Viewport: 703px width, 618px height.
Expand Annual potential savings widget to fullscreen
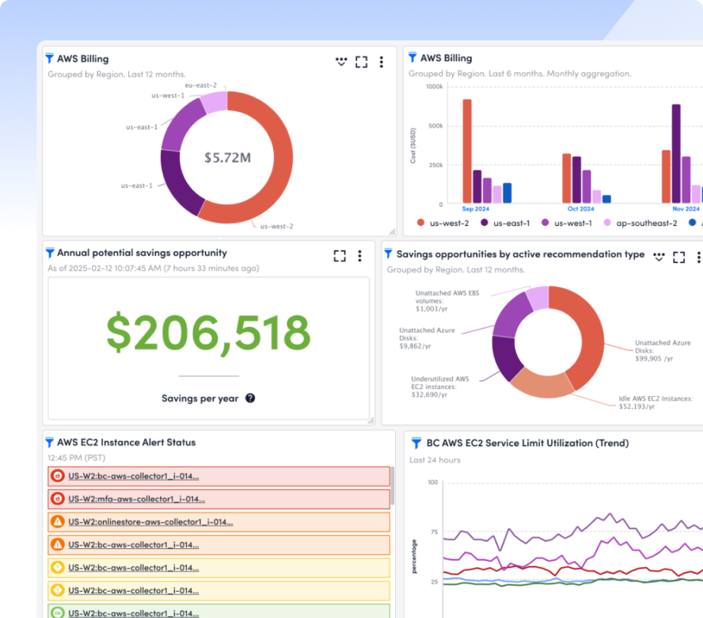[340, 256]
